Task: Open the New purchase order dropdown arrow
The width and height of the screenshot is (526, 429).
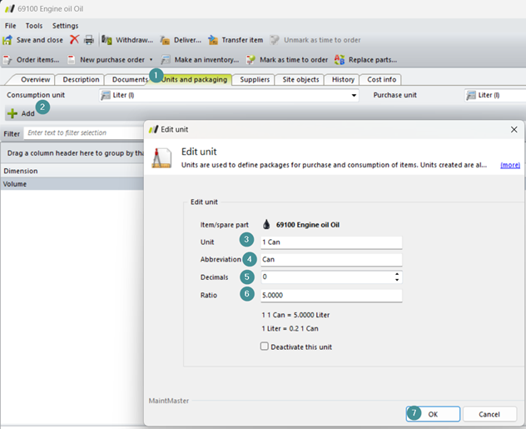Action: pyautogui.click(x=151, y=60)
